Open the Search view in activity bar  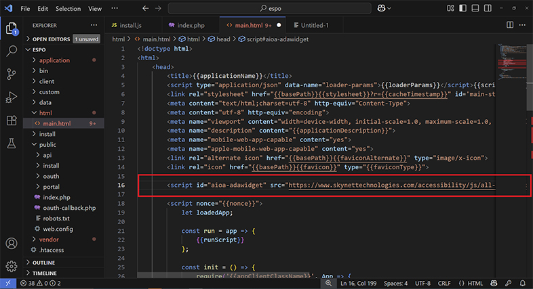12,51
